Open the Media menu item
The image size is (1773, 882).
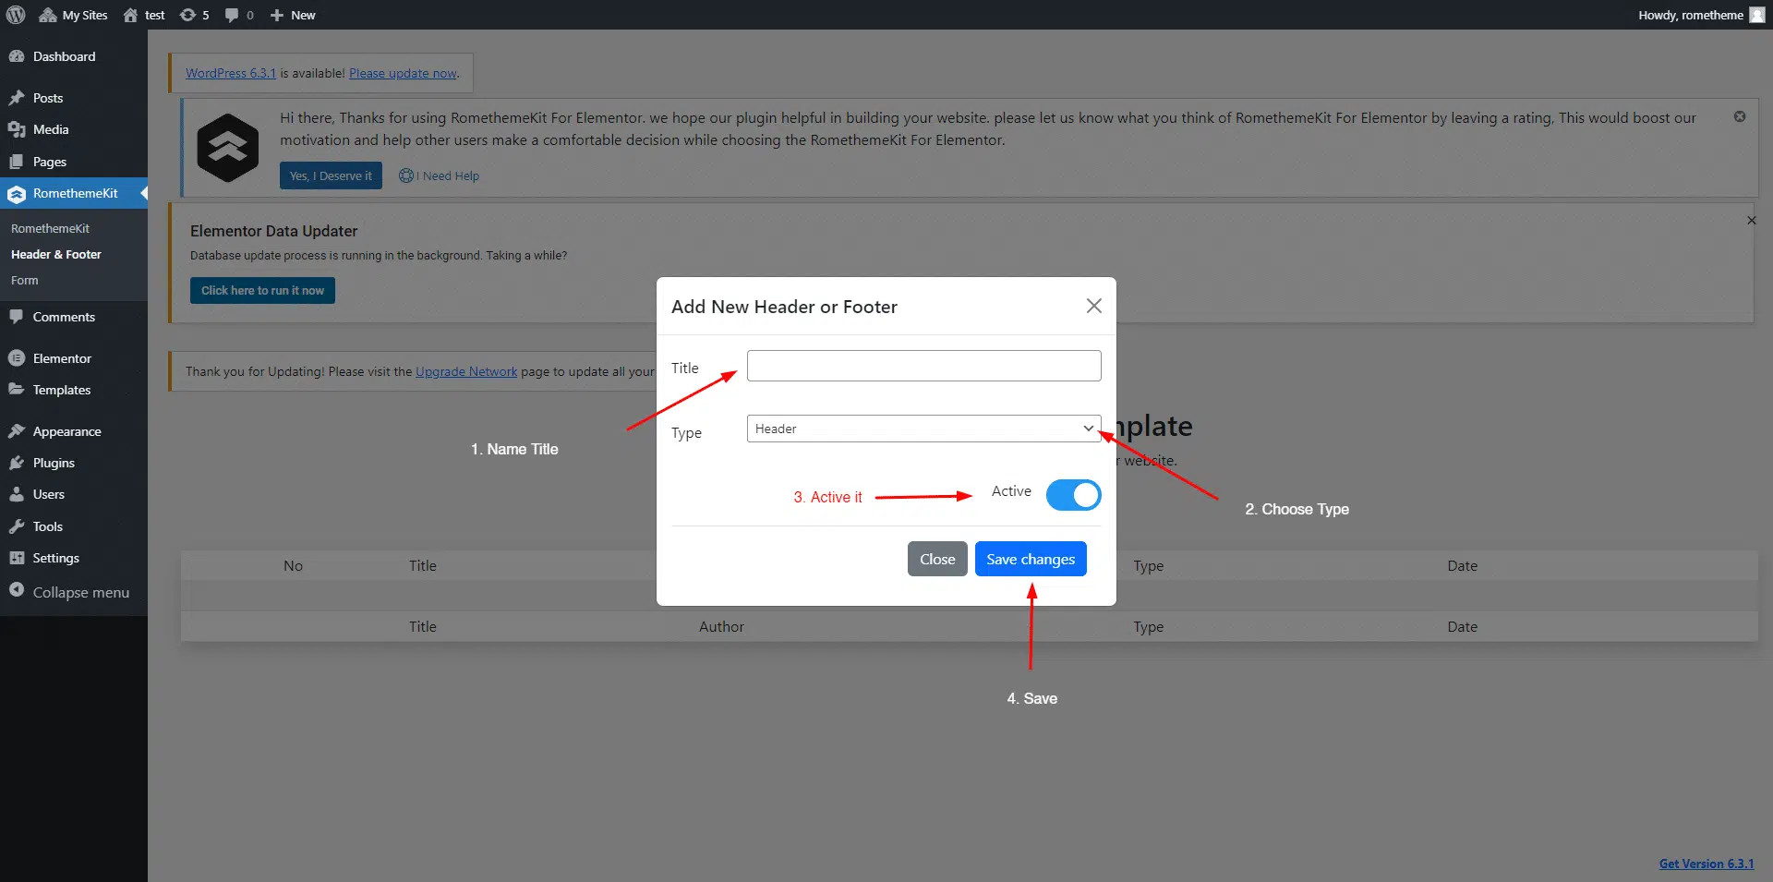coord(51,129)
